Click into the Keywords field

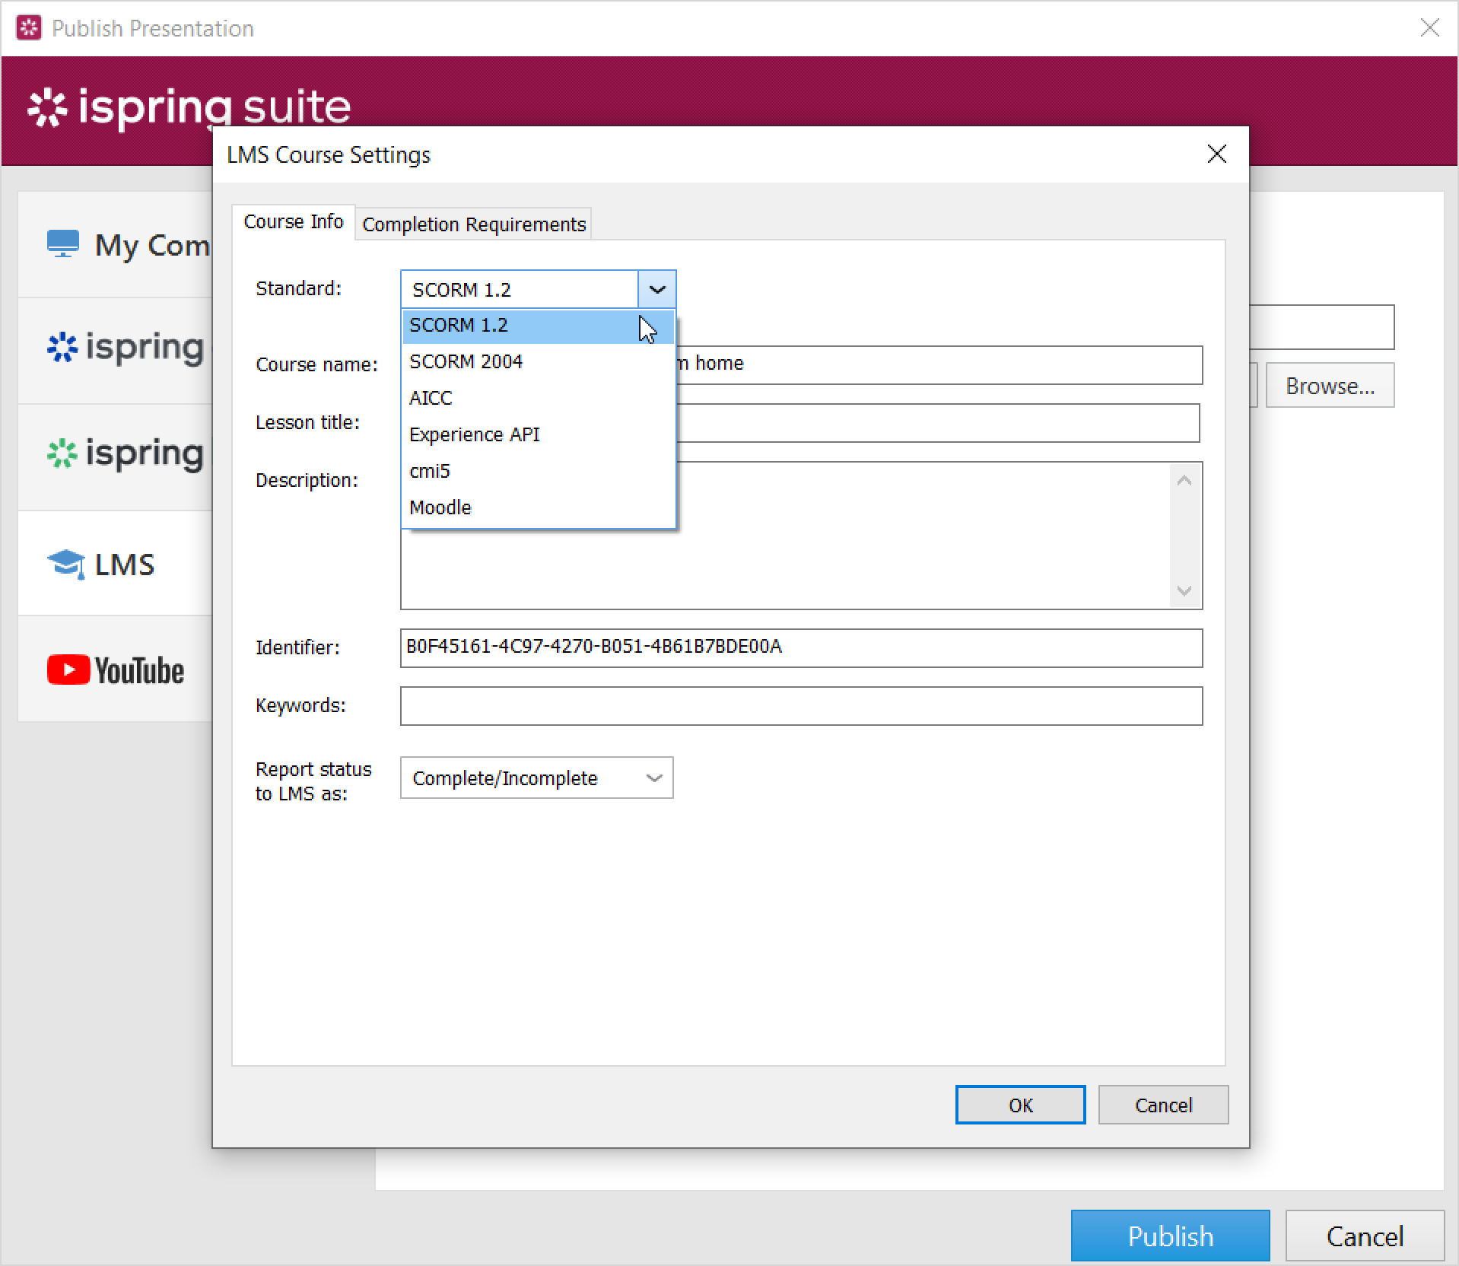[800, 706]
